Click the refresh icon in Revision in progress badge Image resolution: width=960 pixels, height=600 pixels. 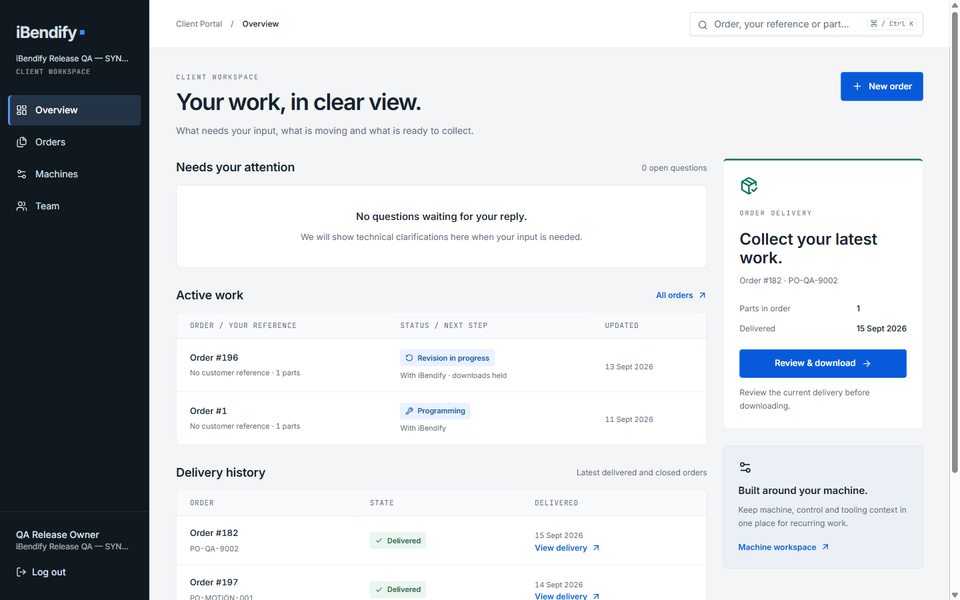point(409,358)
